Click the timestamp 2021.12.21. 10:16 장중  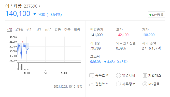(x=68, y=86)
